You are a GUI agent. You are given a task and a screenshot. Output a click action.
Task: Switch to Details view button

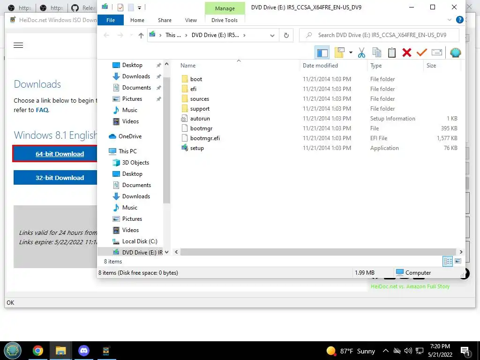(448, 261)
